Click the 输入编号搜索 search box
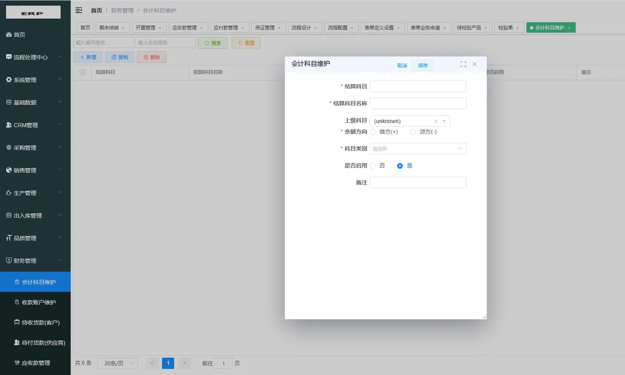The height and width of the screenshot is (375, 625). (x=104, y=43)
